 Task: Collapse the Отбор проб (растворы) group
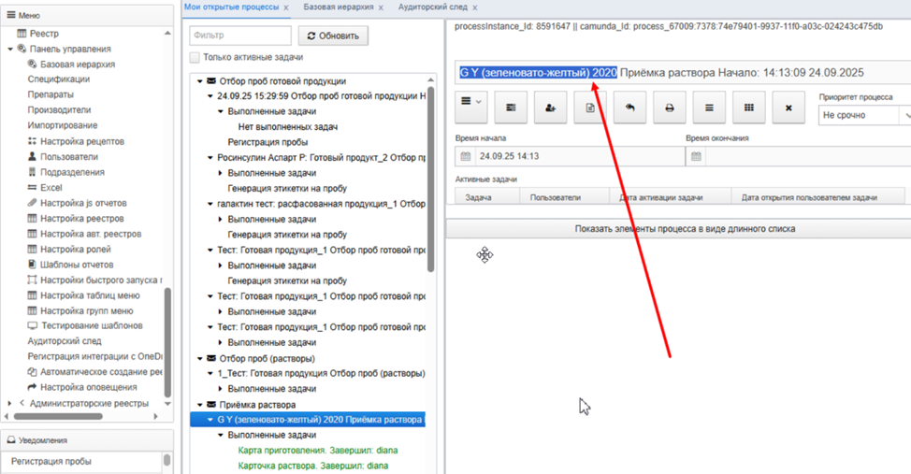[x=200, y=358]
